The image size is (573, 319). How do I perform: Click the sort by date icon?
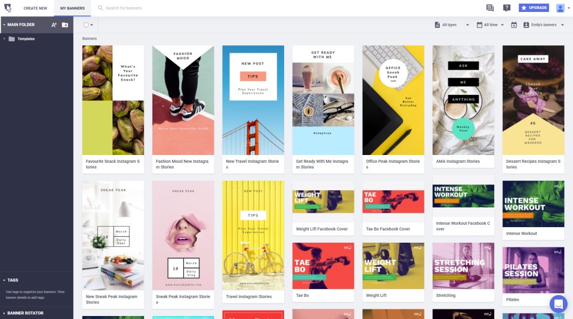click(513, 25)
